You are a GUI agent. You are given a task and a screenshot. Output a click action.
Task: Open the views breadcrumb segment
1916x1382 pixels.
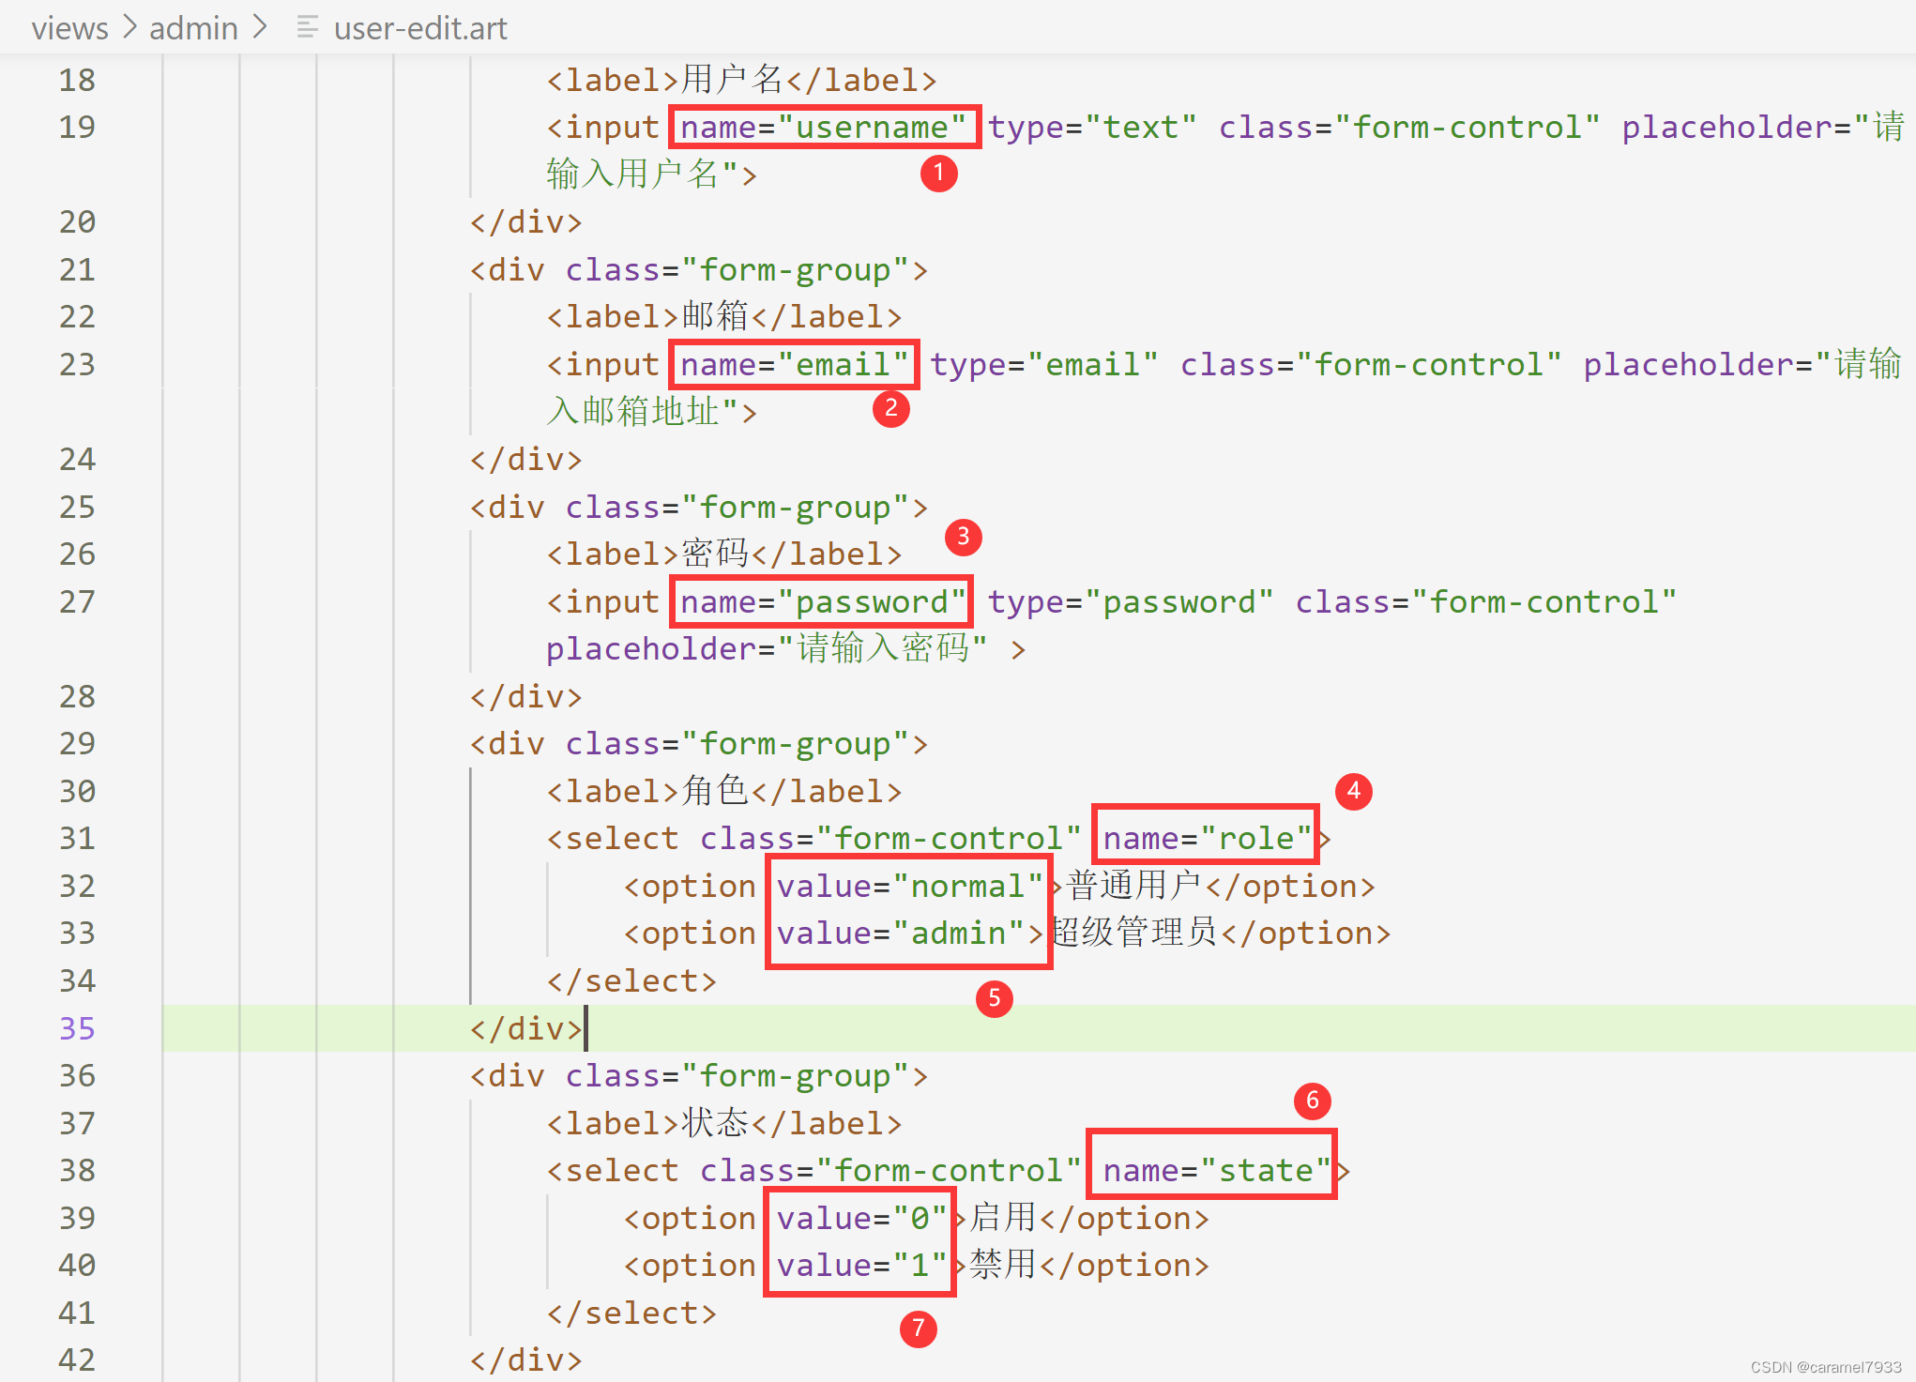69,28
